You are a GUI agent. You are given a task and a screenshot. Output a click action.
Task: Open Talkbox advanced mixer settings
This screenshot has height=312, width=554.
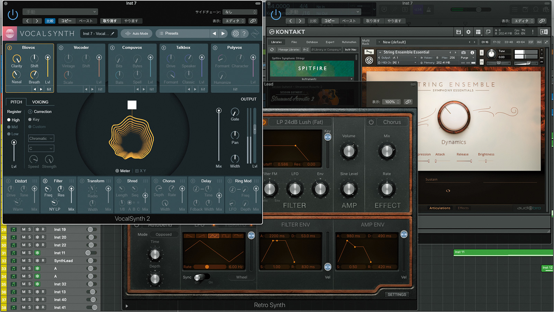202,89
